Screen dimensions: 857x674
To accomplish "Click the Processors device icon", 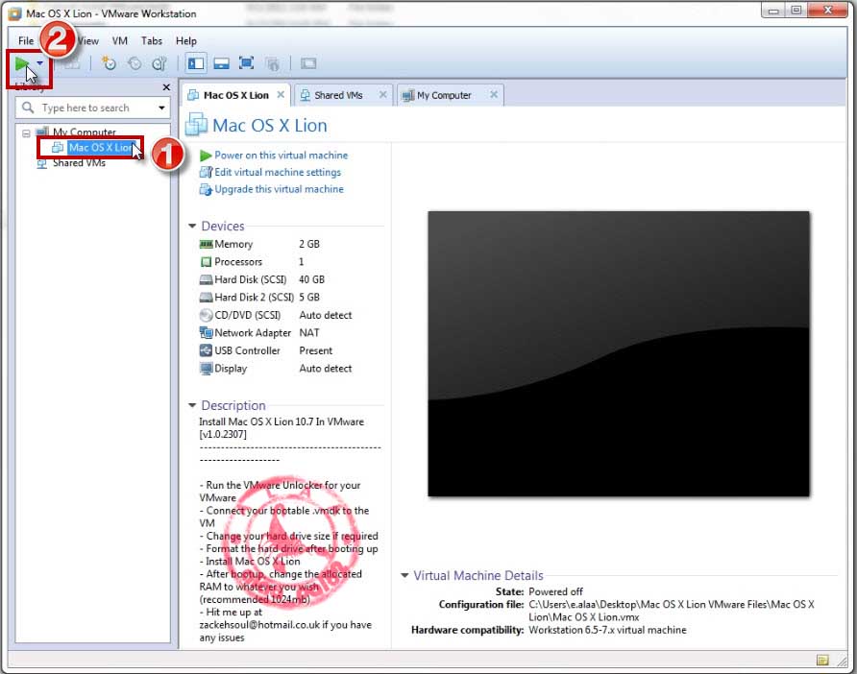I will [206, 261].
